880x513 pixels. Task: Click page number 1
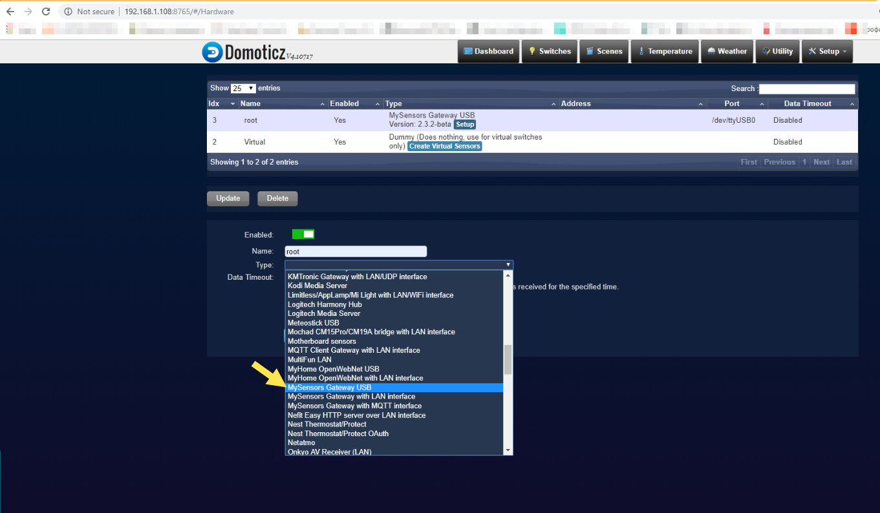click(804, 162)
